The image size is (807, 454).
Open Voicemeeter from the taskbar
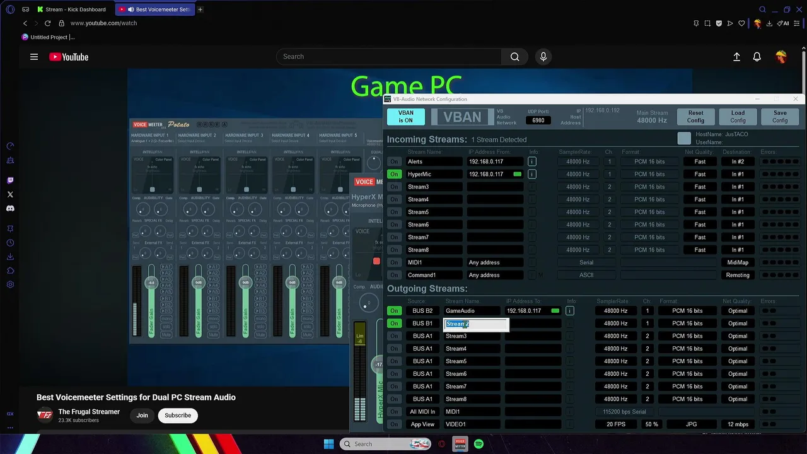[460, 444]
